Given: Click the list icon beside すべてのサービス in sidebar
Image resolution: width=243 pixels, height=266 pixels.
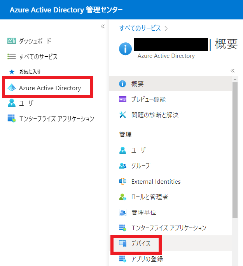Looking at the screenshot, I should [12, 56].
